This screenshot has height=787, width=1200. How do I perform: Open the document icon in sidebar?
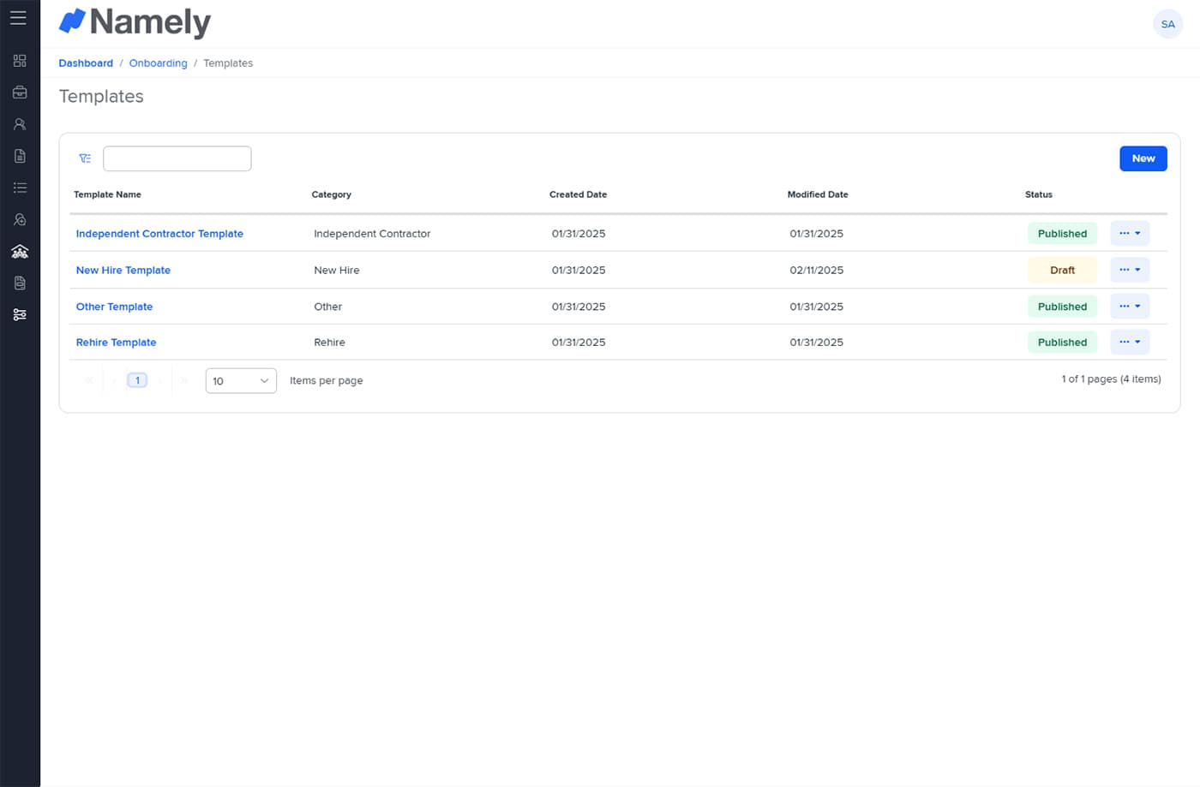click(x=20, y=156)
